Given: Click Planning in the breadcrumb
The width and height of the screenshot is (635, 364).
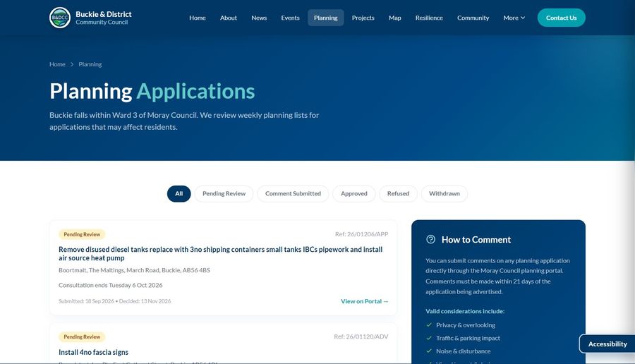Looking at the screenshot, I should pyautogui.click(x=90, y=64).
